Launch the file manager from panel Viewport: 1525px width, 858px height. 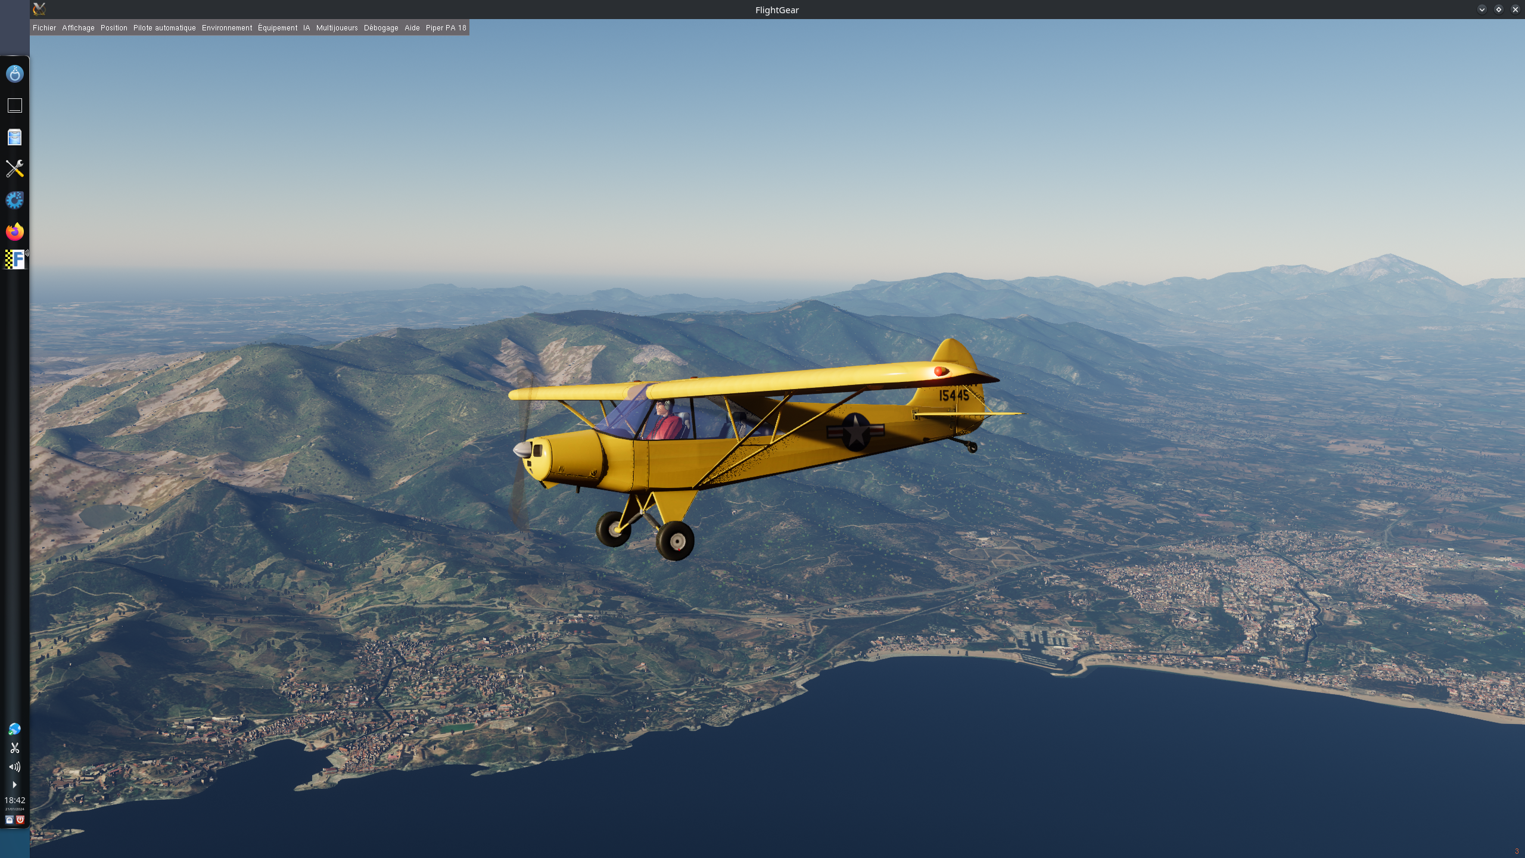click(x=14, y=137)
